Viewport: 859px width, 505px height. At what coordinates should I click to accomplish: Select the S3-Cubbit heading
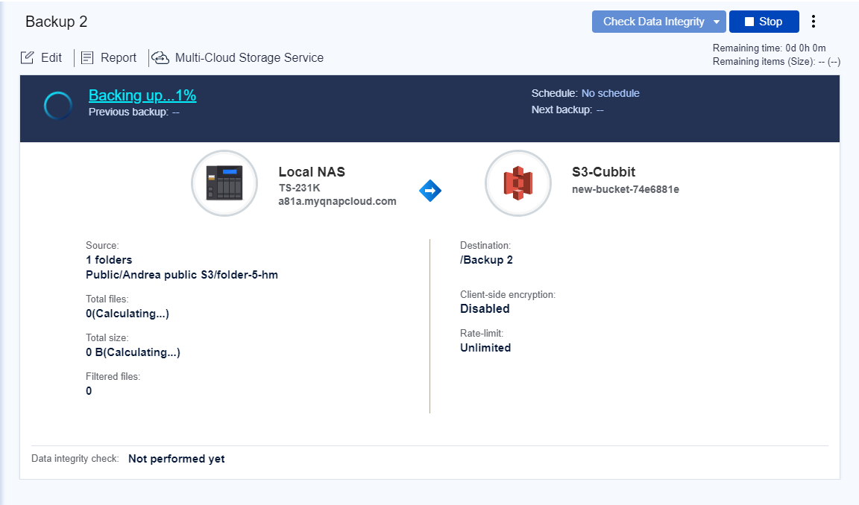click(x=604, y=172)
